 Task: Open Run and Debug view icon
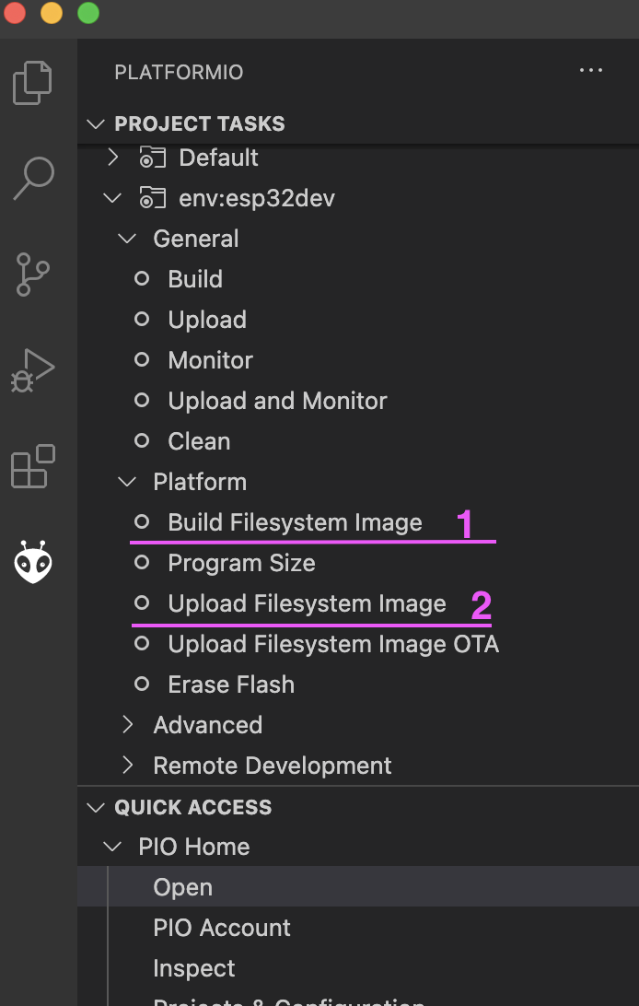click(33, 370)
